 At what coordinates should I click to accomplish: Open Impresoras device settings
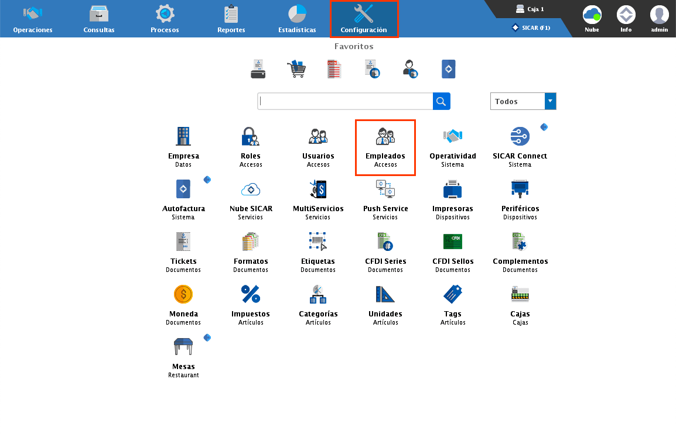click(x=452, y=195)
